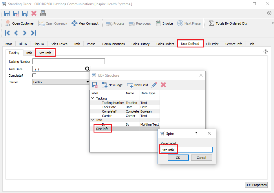Click the Invoice calculator button
Screen dimensions: 274x193
click(164, 23)
